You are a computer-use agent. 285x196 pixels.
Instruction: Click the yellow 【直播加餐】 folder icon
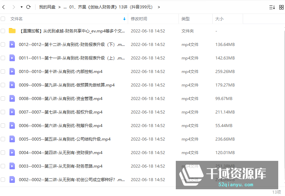pyautogui.click(x=12, y=31)
